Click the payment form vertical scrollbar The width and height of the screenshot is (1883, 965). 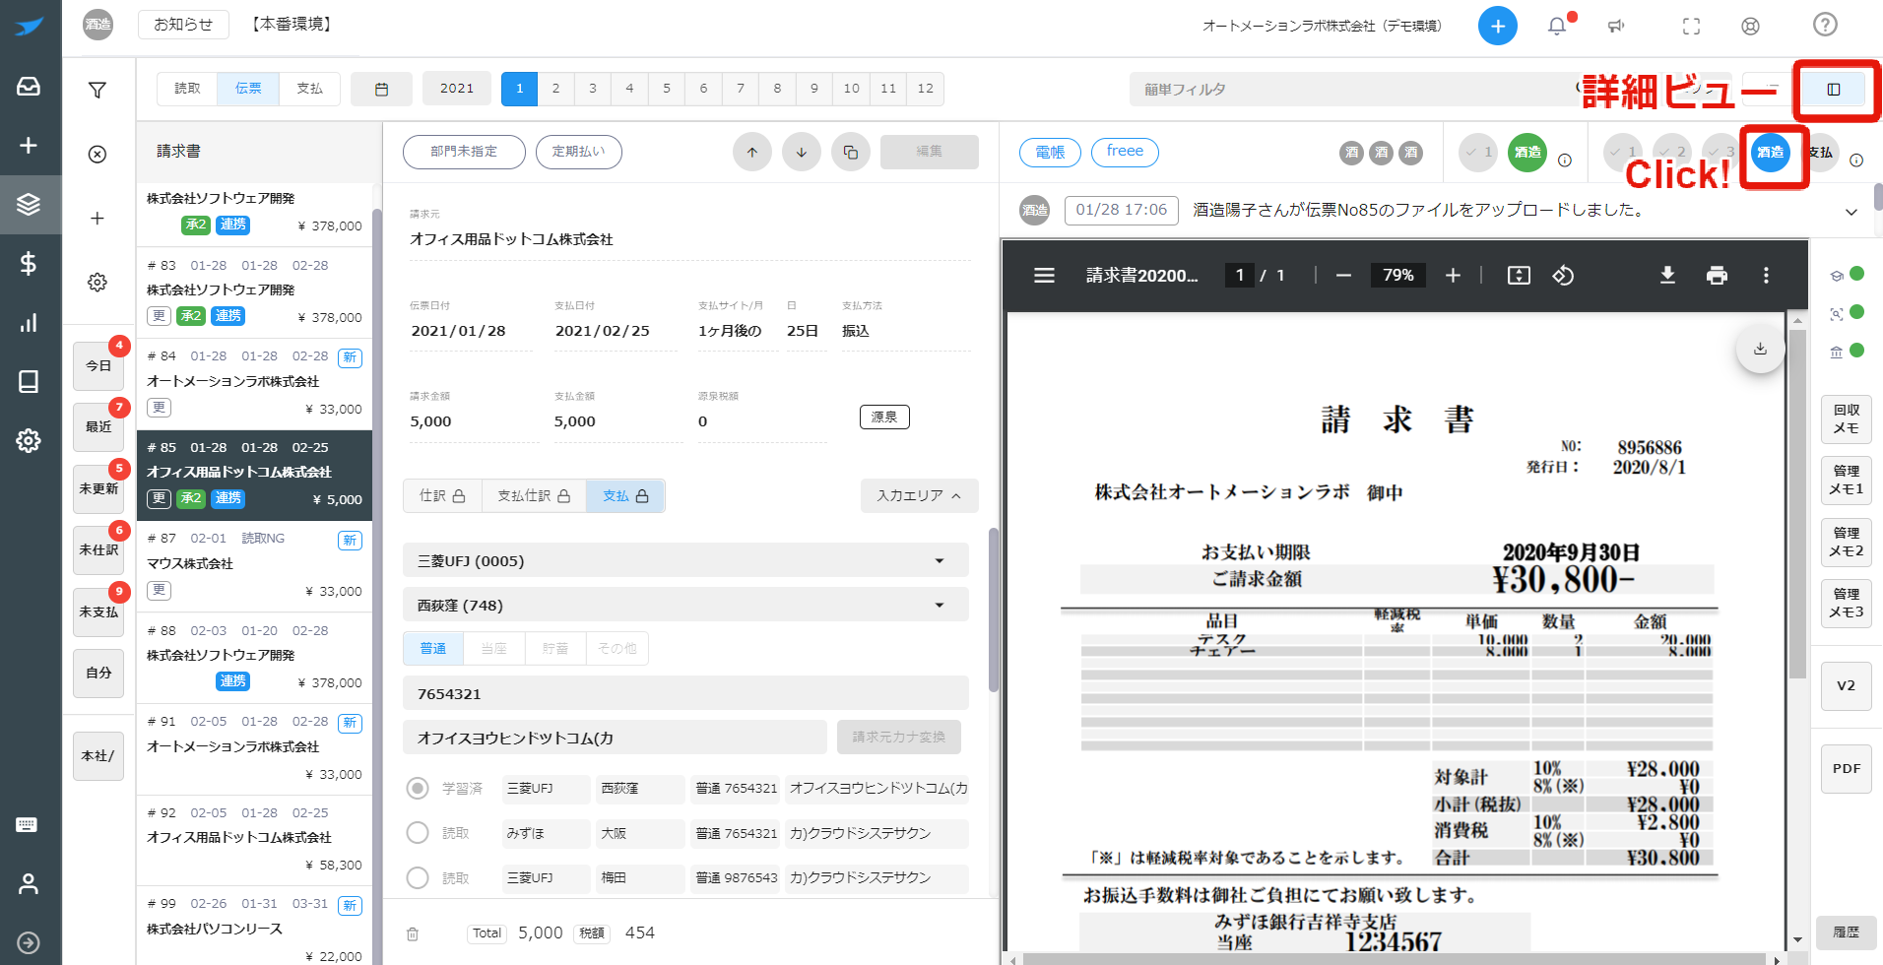[x=994, y=611]
